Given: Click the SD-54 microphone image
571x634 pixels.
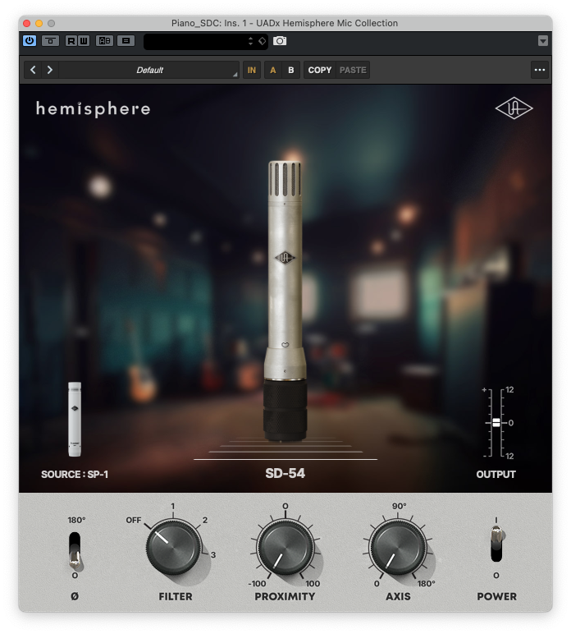Looking at the screenshot, I should tap(285, 301).
